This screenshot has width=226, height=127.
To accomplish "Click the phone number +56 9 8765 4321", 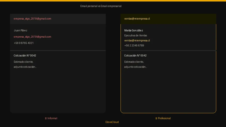I will (x=24, y=43).
